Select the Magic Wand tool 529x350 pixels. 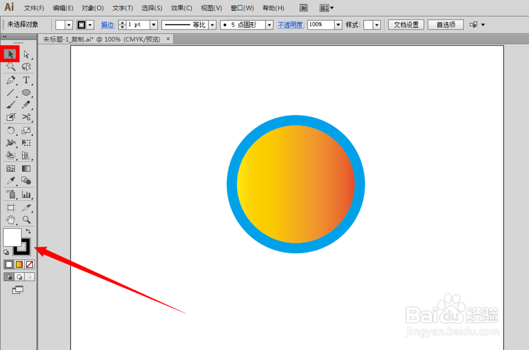click(11, 67)
